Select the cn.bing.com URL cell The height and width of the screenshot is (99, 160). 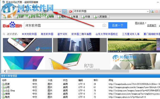[134, 91]
